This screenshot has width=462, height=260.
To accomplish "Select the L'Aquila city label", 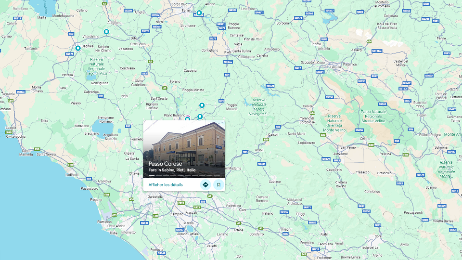I will [335, 67].
